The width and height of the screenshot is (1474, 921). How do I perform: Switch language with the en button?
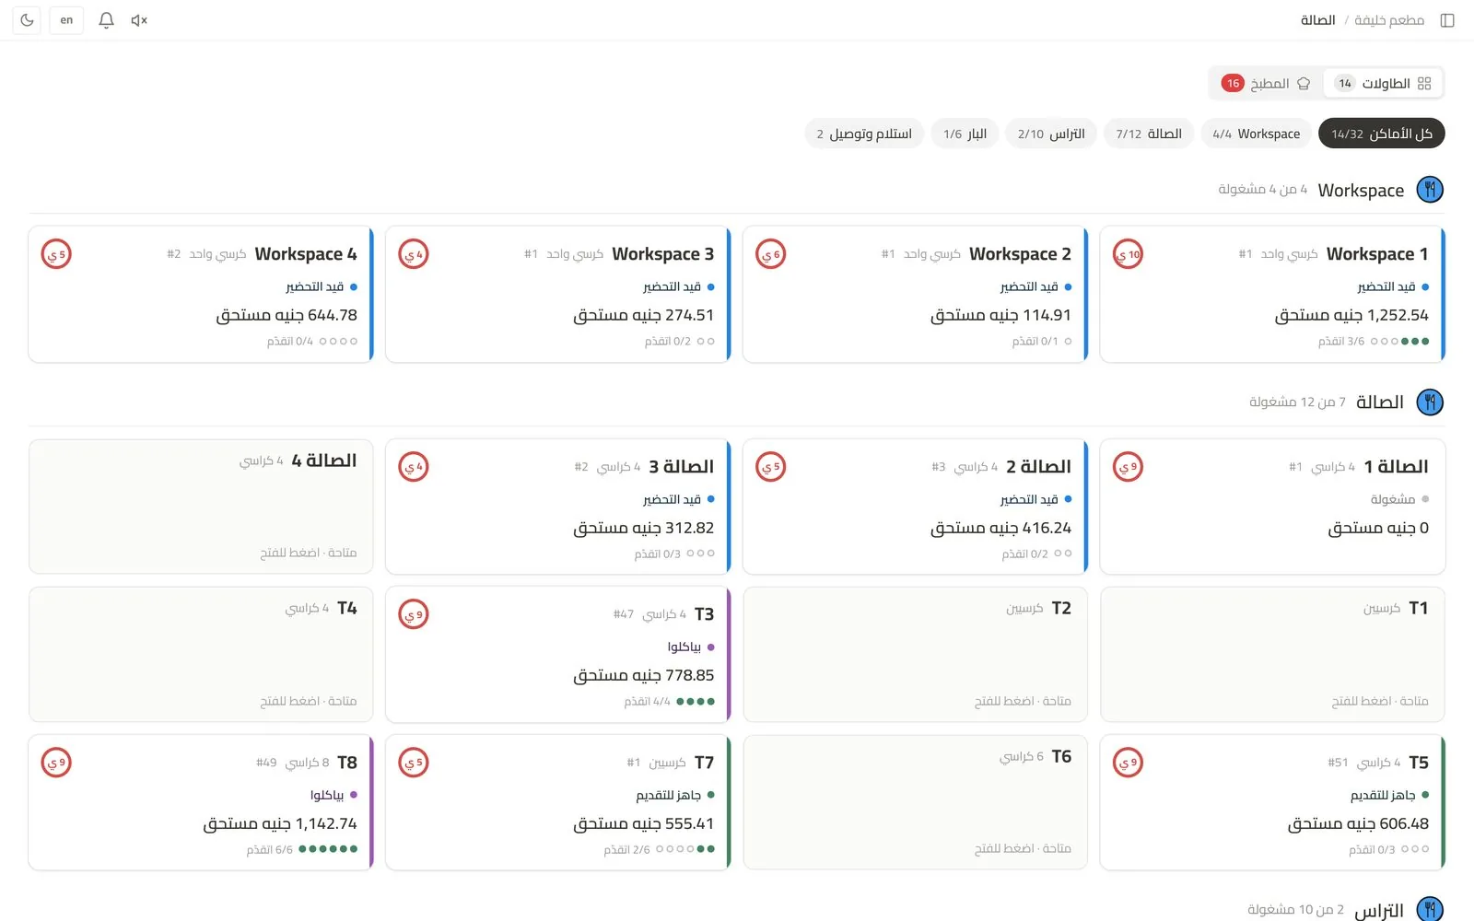pos(66,20)
